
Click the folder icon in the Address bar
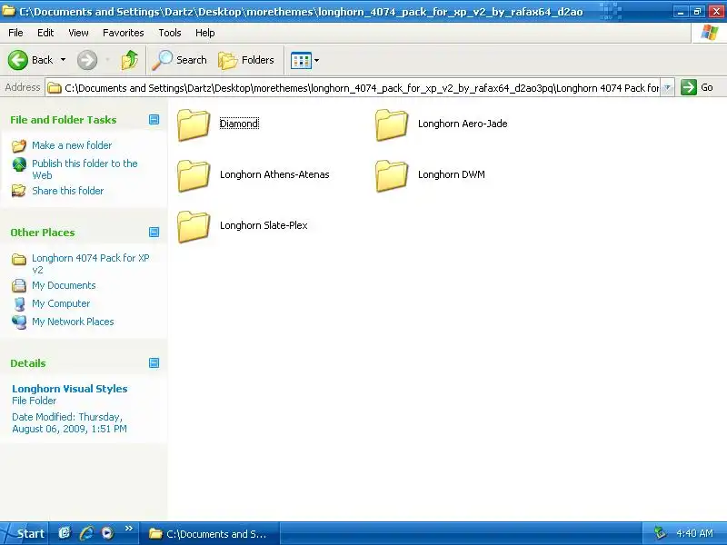[x=55, y=87]
